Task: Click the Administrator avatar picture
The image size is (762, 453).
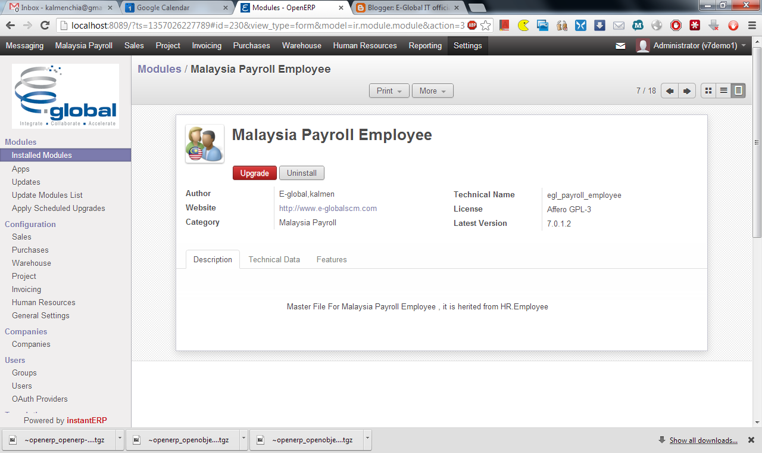Action: pos(642,46)
